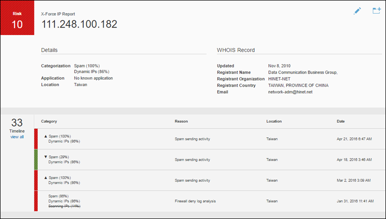The image size is (386, 219).
Task: Click the Updated date Nov 8, 2010
Action: [279, 66]
